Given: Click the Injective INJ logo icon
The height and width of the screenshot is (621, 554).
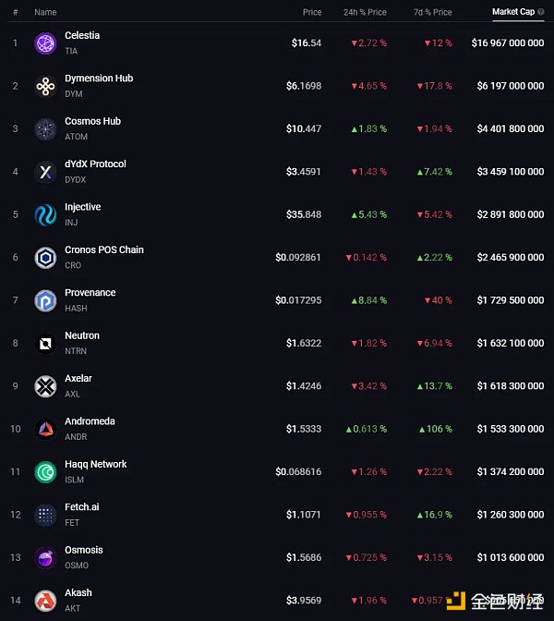Looking at the screenshot, I should 45,215.
